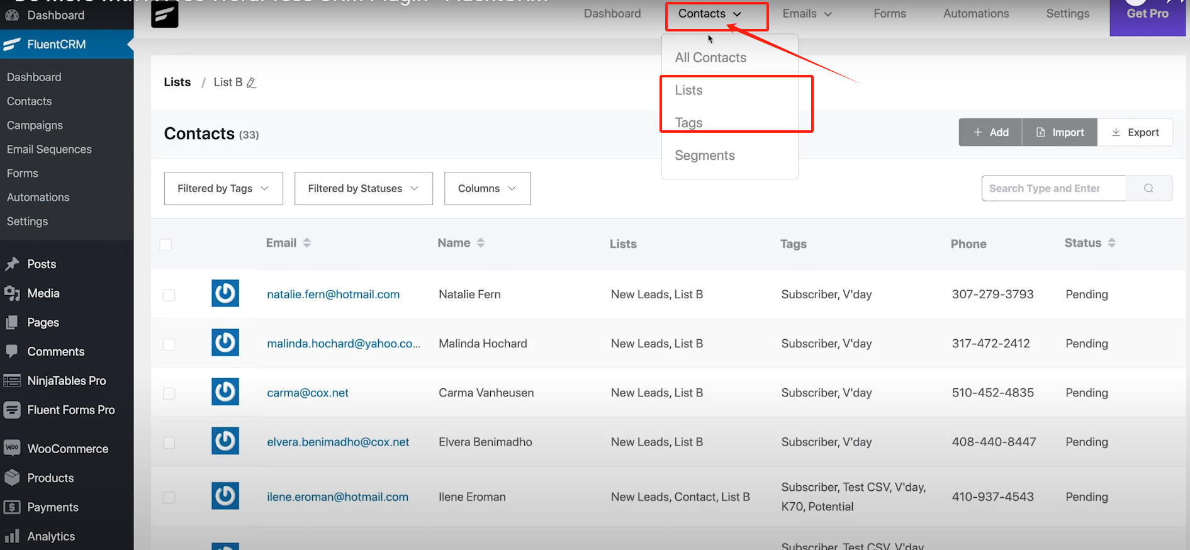Click the Import button
The image size is (1190, 550).
coord(1060,132)
